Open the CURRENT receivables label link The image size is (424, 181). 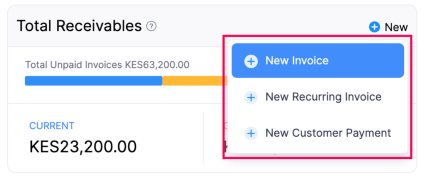pyautogui.click(x=52, y=125)
